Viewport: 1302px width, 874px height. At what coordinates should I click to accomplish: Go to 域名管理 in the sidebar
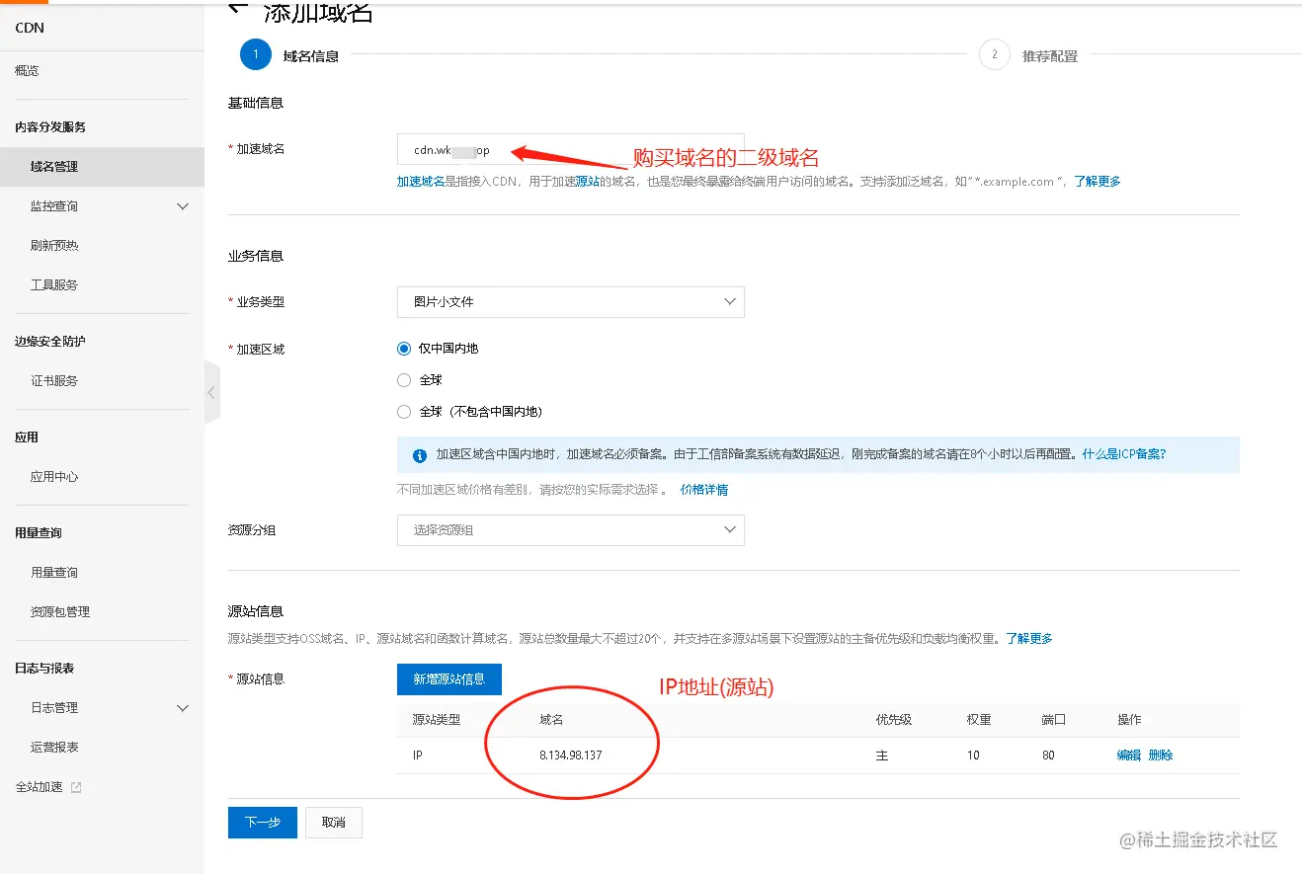coord(54,167)
